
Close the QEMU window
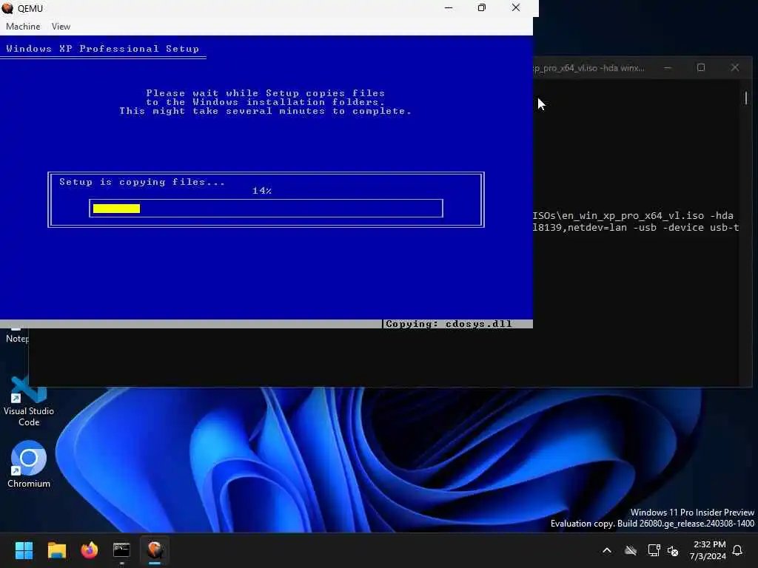coord(516,7)
